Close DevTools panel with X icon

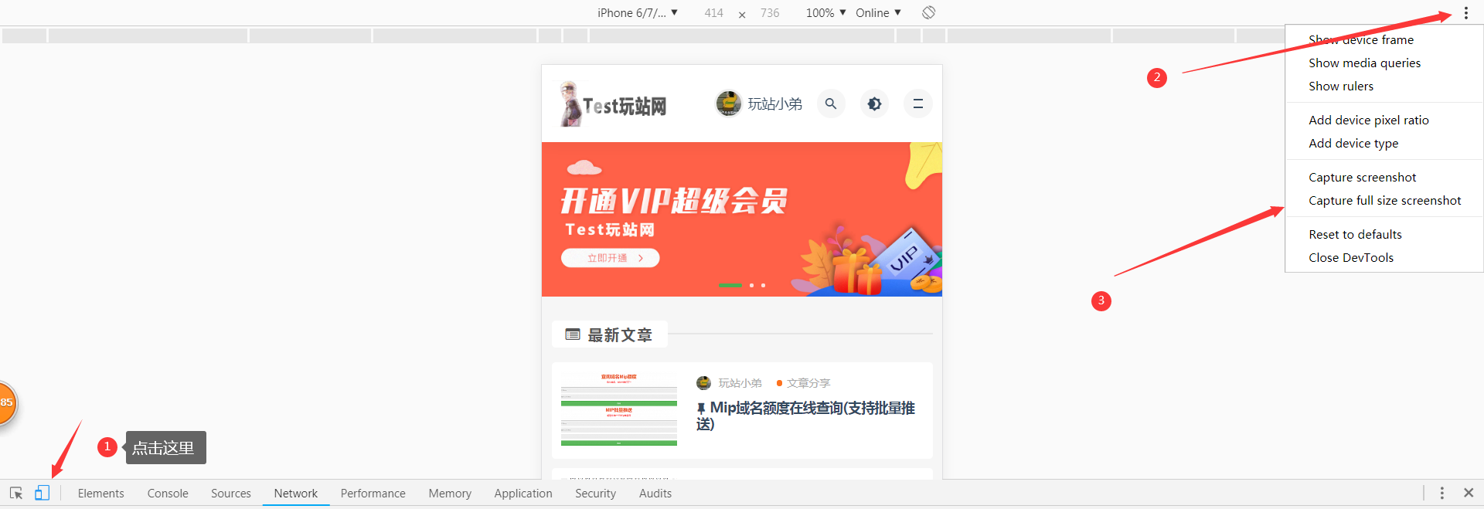tap(1469, 493)
